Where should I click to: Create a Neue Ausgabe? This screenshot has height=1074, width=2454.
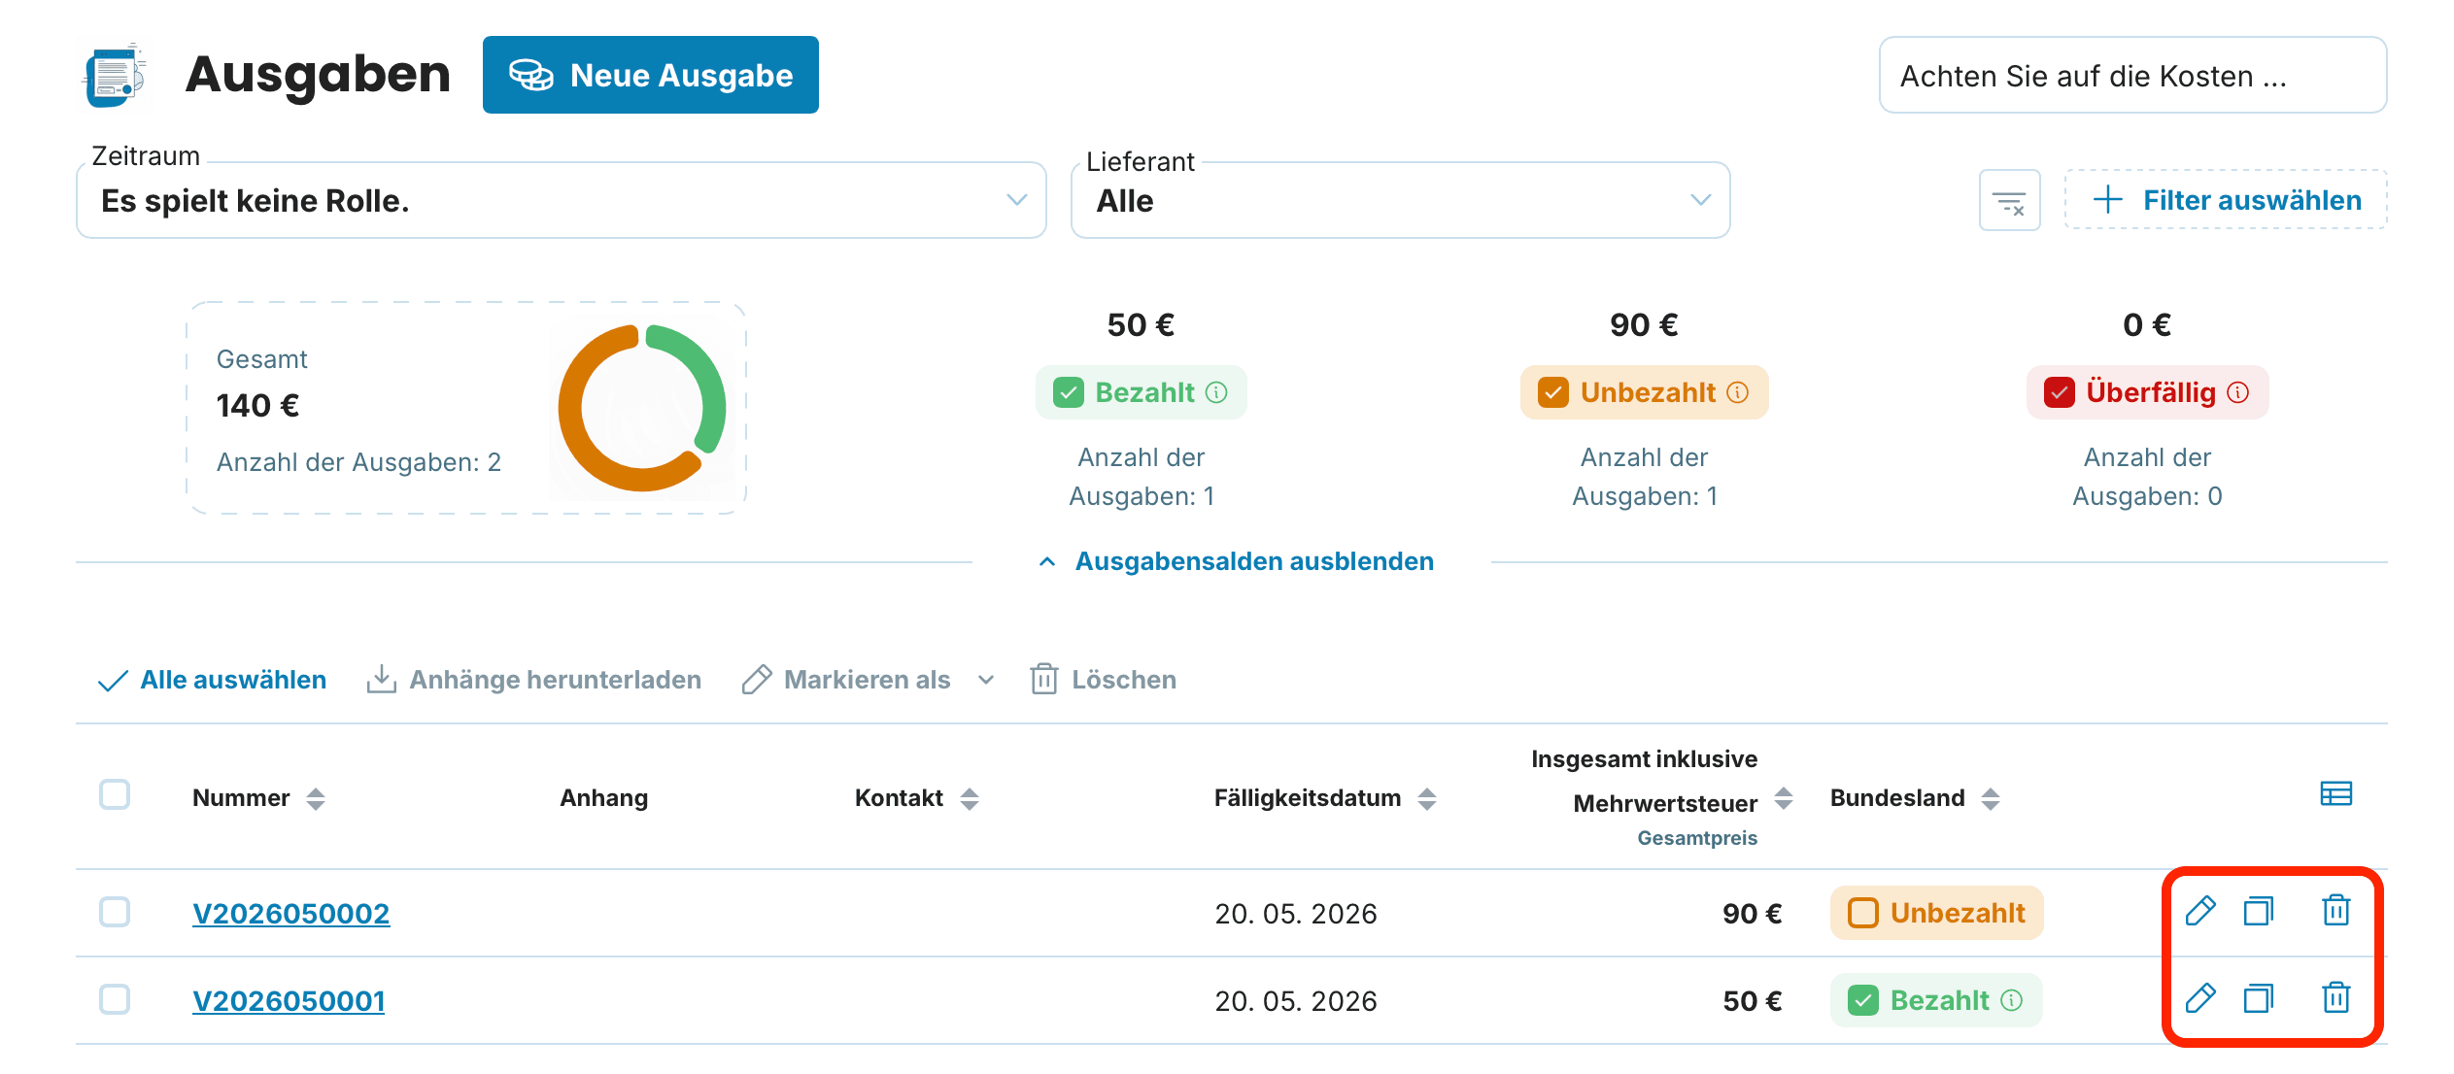pyautogui.click(x=650, y=75)
